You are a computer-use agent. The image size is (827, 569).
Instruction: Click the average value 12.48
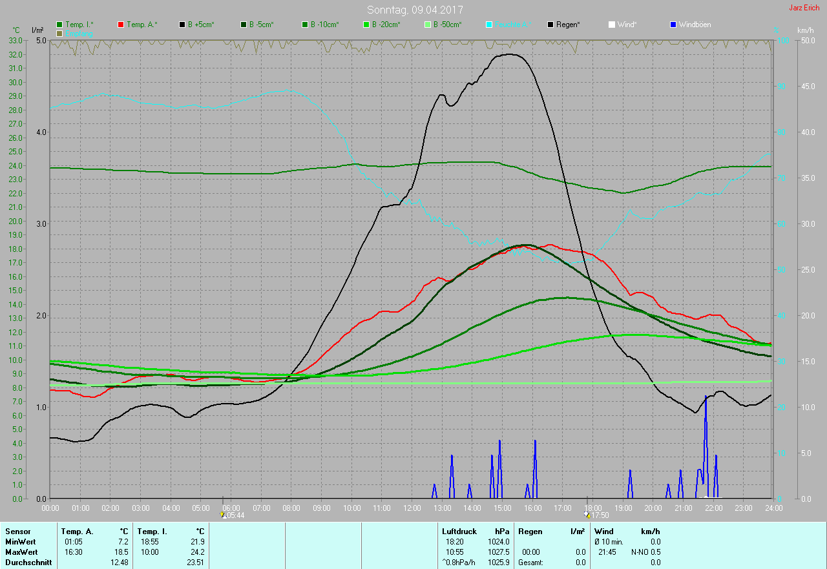click(x=119, y=563)
